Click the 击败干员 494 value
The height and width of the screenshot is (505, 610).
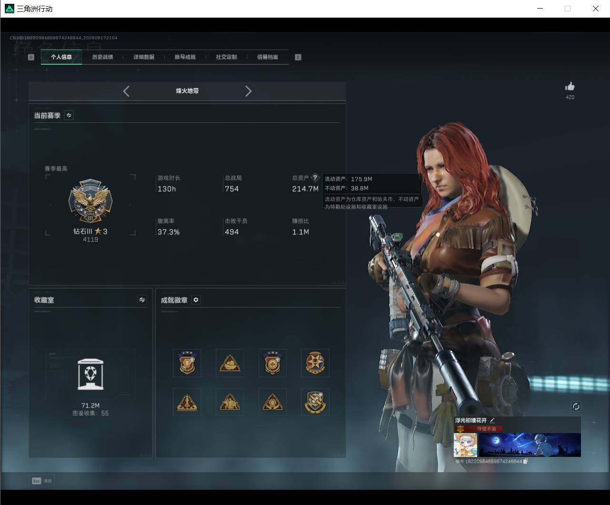[x=232, y=232]
